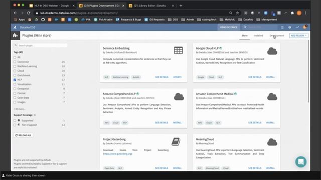
Task: Open the DataFab bookmarks folder
Action: pos(246,19)
